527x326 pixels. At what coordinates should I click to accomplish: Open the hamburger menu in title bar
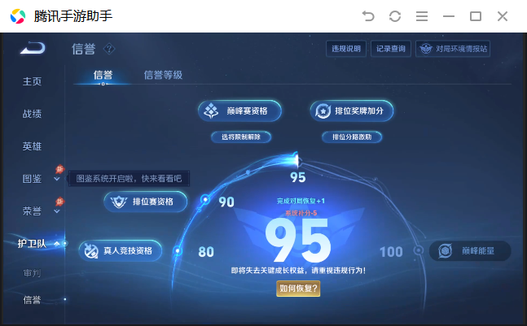422,16
